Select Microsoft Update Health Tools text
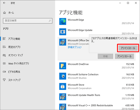The width and height of the screenshot is (140, 110). pos(84,95)
